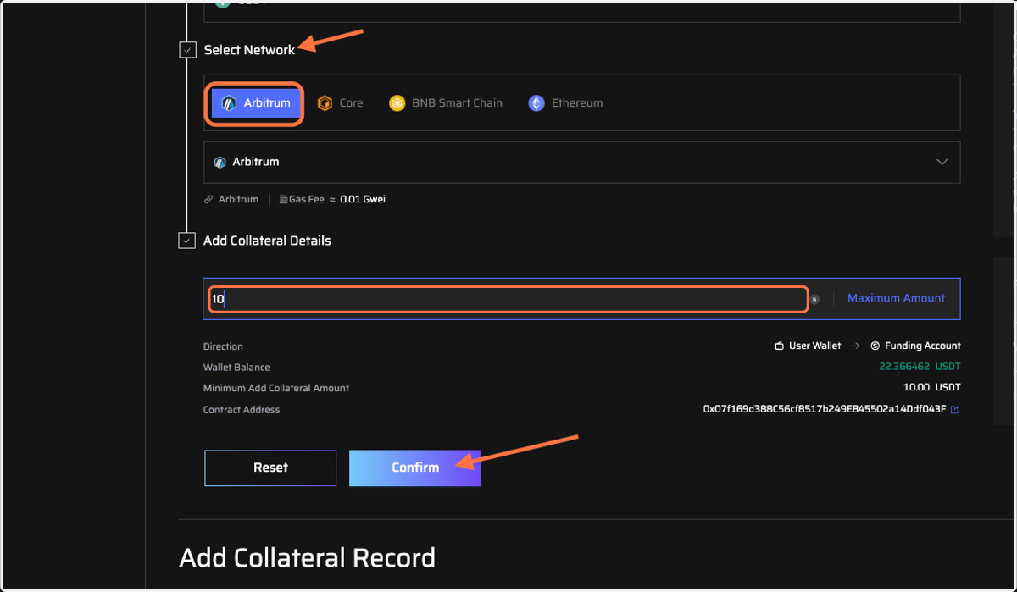Toggle the Select Network step checkbox
Screen dimensions: 1017x592
coord(188,50)
